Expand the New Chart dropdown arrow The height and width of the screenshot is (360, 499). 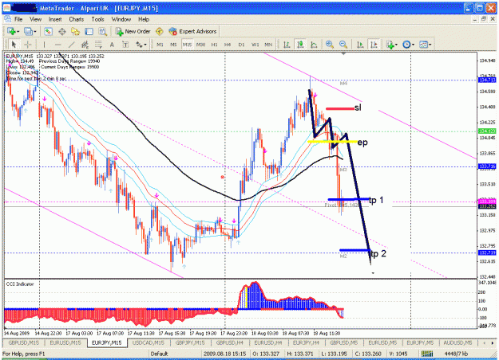pos(18,31)
